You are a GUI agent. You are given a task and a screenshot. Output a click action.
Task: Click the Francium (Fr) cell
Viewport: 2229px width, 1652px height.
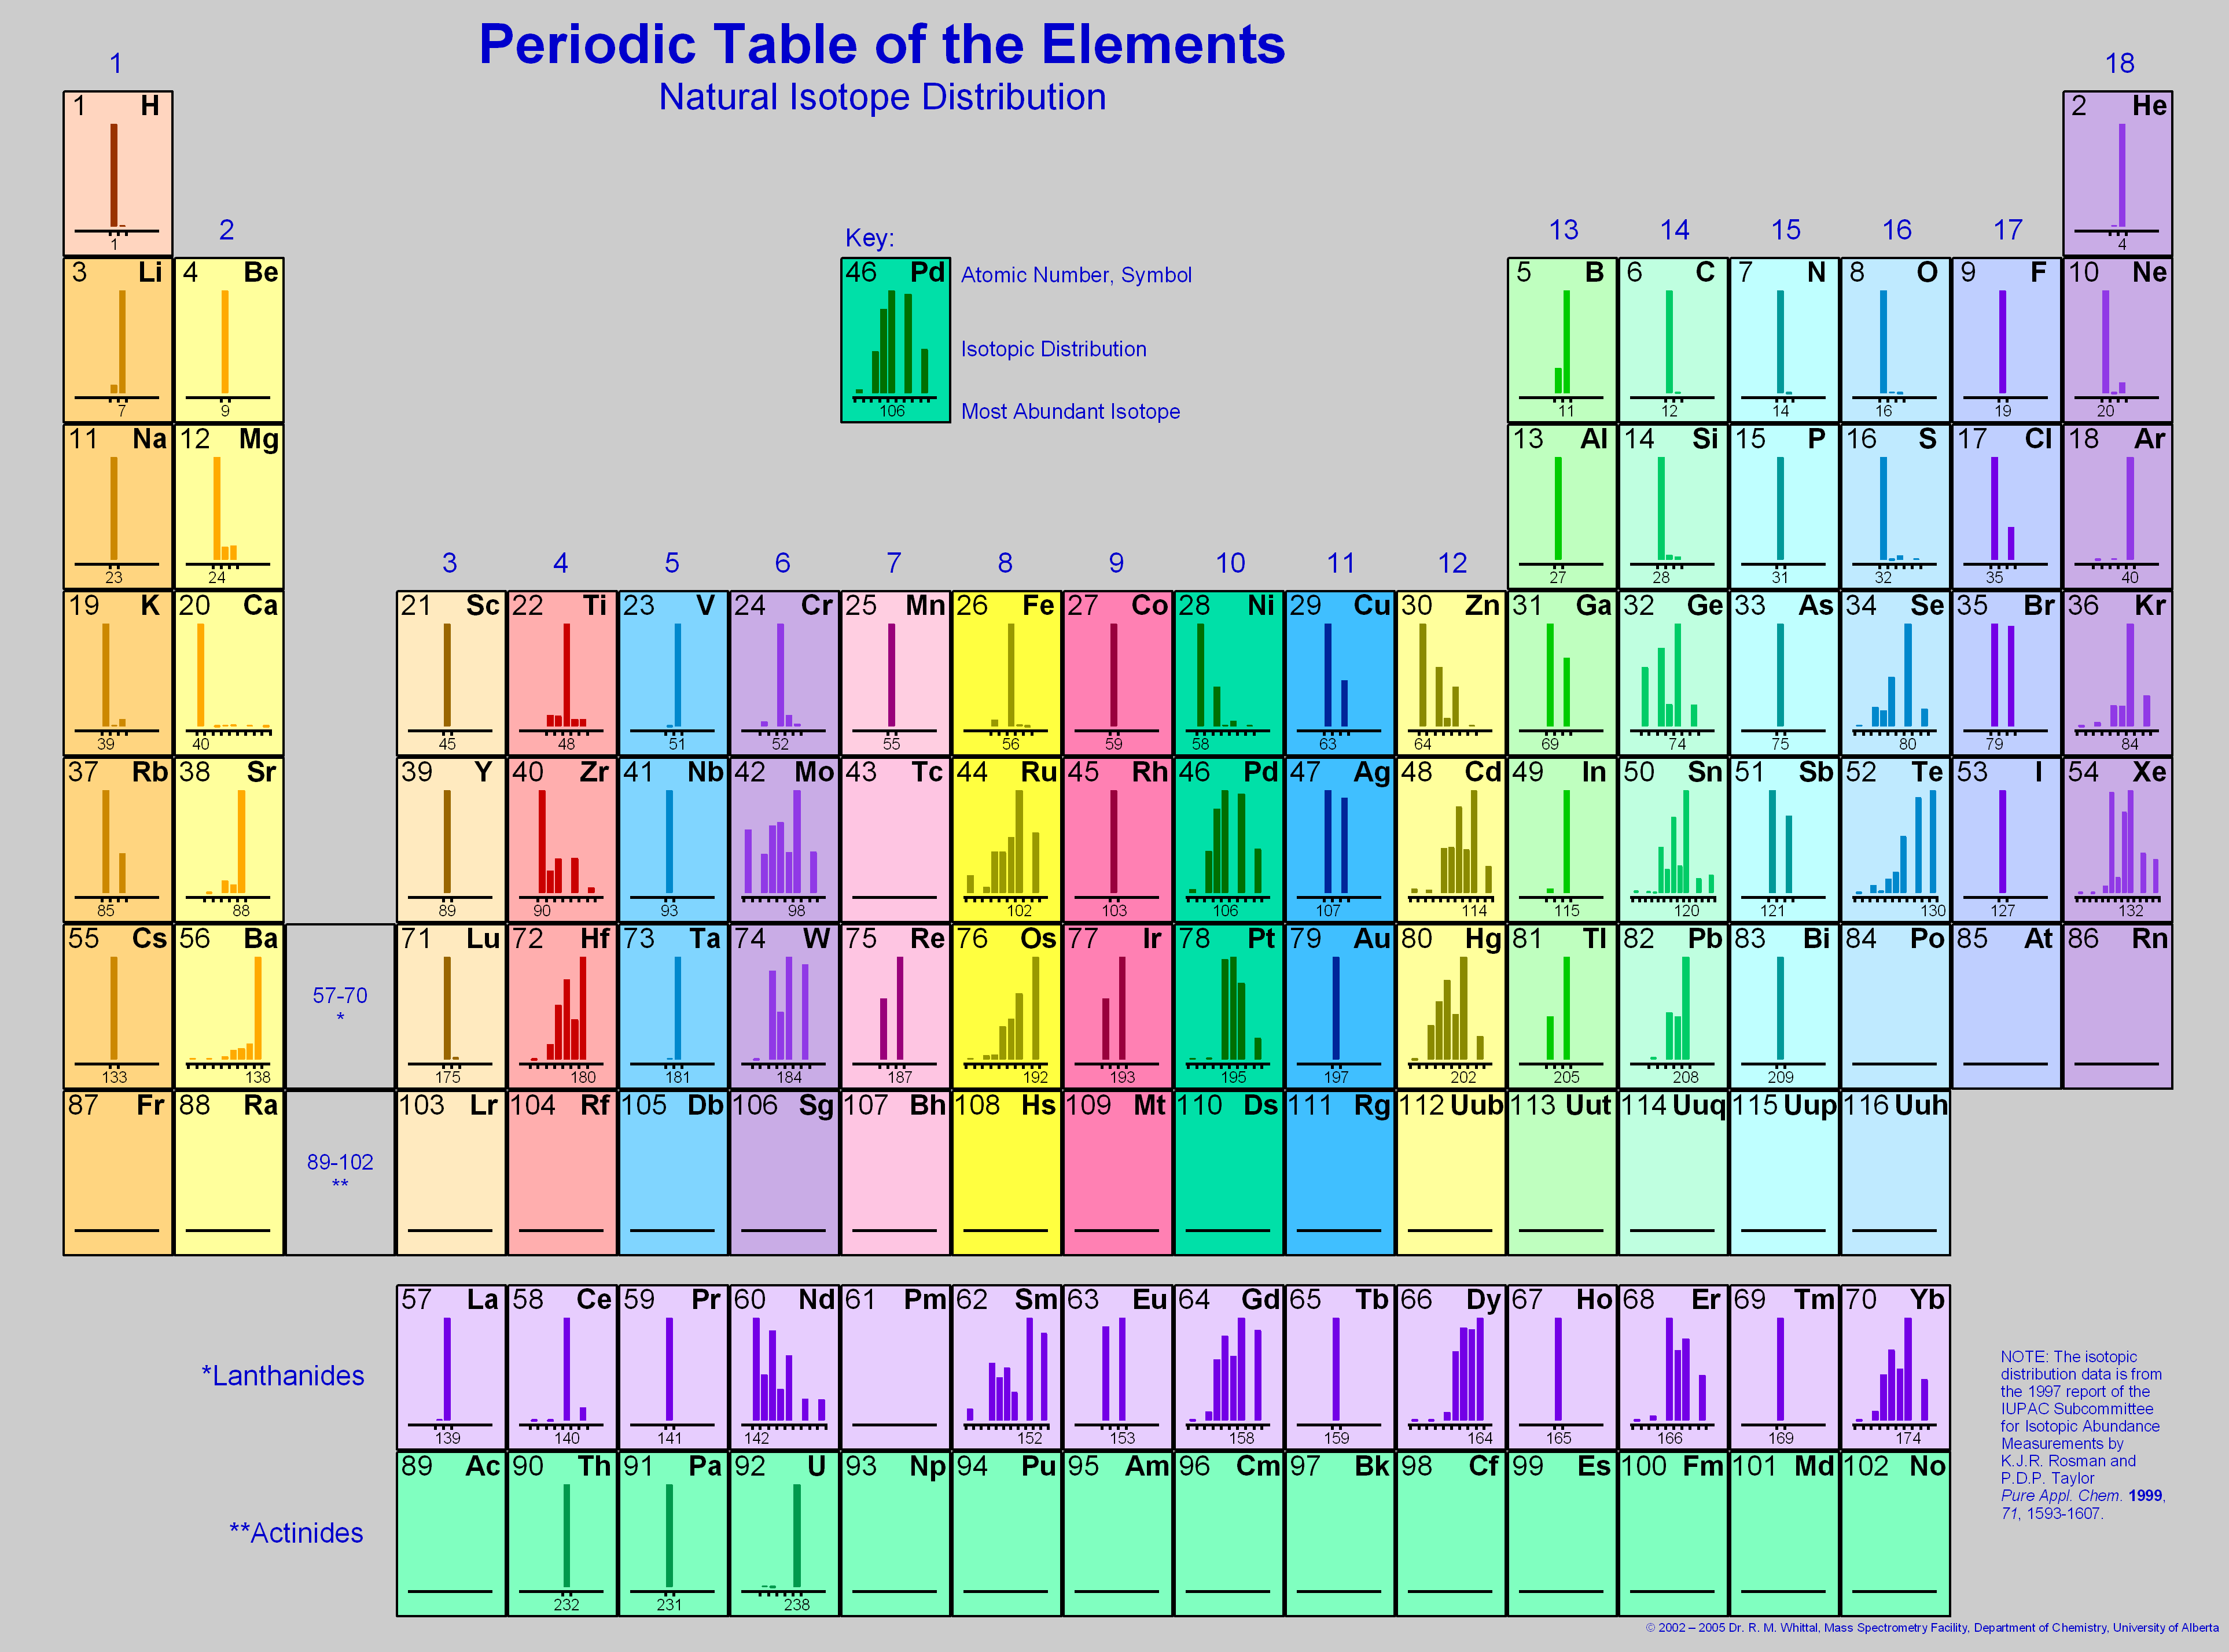tap(118, 1172)
